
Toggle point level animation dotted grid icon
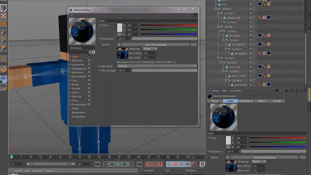coord(194,164)
